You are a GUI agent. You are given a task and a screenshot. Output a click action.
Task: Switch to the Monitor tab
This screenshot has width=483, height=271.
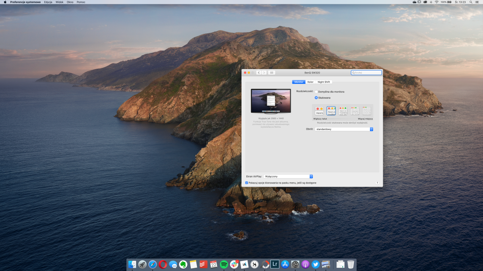[x=299, y=82]
